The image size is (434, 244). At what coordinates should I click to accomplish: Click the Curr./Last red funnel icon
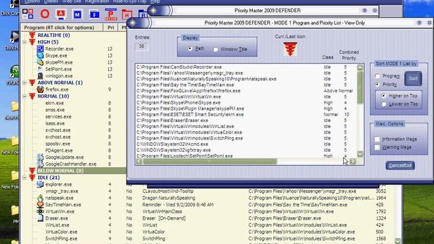pyautogui.click(x=290, y=49)
